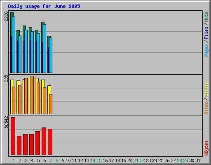Click the green day 21 label on the x-axis
Viewport: 211px width, 165px height.
pyautogui.click(x=136, y=160)
